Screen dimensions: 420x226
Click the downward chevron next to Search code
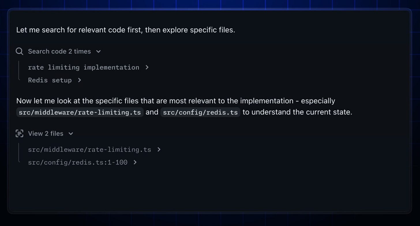[x=98, y=52]
